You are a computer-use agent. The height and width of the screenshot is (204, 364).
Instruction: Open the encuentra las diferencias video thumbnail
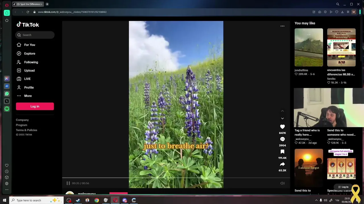coord(341,47)
